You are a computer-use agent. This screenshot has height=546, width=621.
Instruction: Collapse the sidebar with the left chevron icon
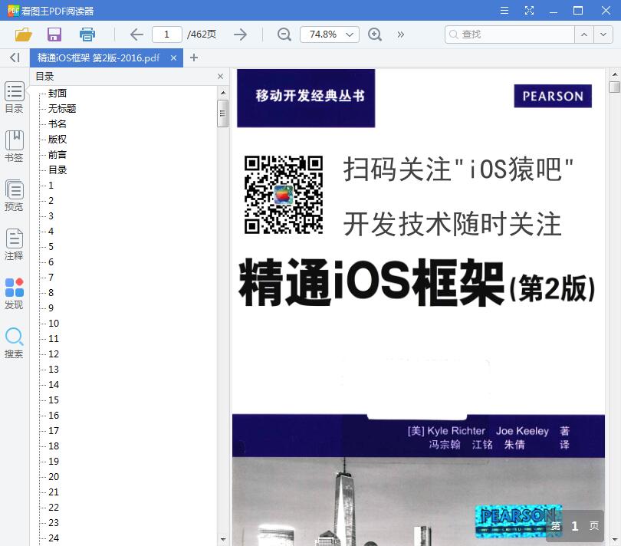point(15,58)
